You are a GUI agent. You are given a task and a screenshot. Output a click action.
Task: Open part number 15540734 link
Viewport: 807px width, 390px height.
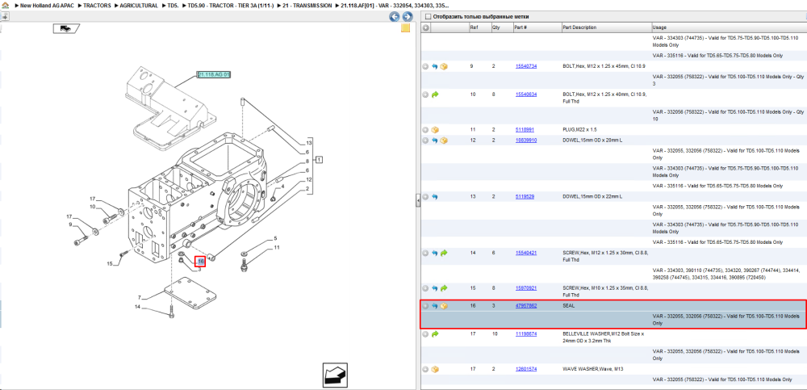[x=526, y=66]
